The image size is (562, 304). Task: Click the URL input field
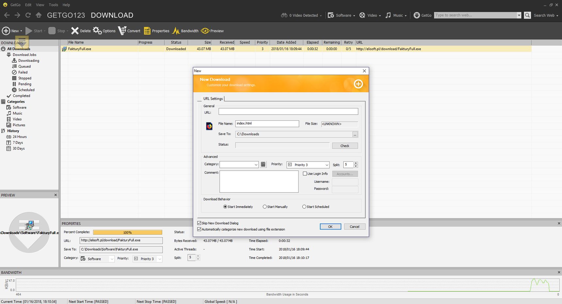(x=288, y=111)
